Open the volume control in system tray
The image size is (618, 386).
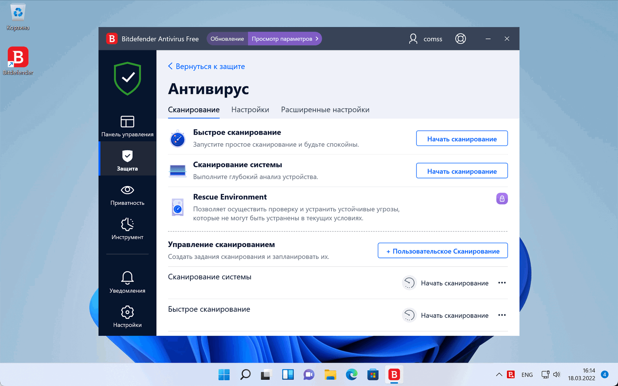click(557, 374)
